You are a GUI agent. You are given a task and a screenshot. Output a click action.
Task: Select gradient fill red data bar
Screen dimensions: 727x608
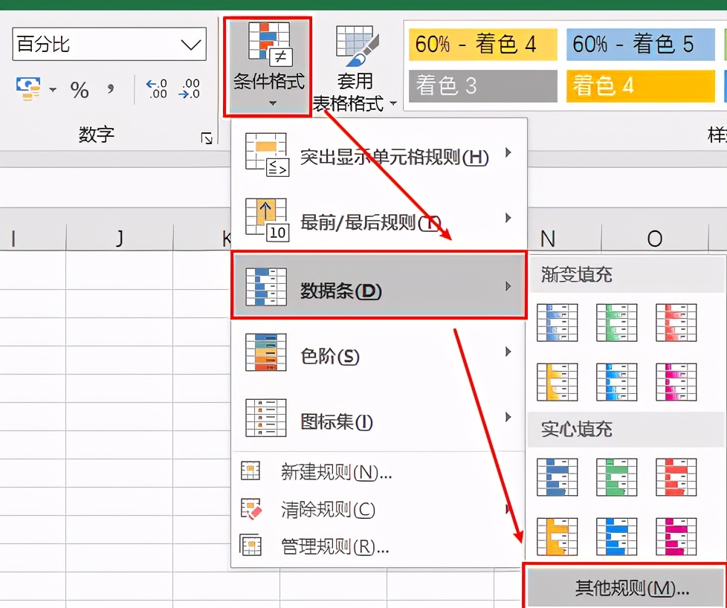pos(676,323)
